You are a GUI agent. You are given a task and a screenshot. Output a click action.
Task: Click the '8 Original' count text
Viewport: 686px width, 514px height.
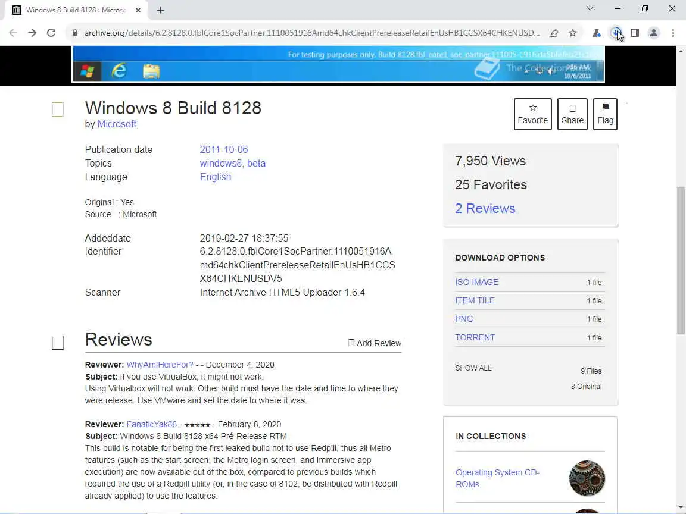(586, 386)
